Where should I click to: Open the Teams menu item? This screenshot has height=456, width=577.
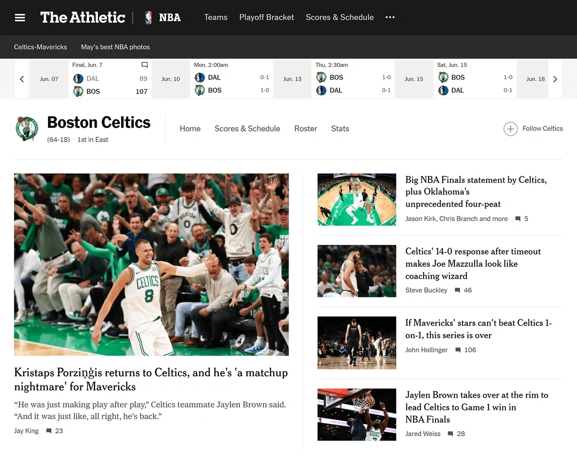[216, 17]
